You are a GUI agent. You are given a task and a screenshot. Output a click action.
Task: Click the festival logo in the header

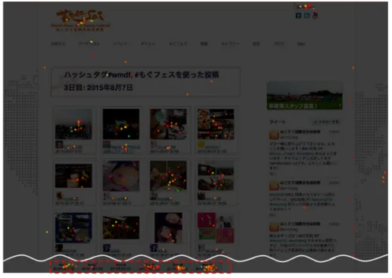pyautogui.click(x=80, y=20)
